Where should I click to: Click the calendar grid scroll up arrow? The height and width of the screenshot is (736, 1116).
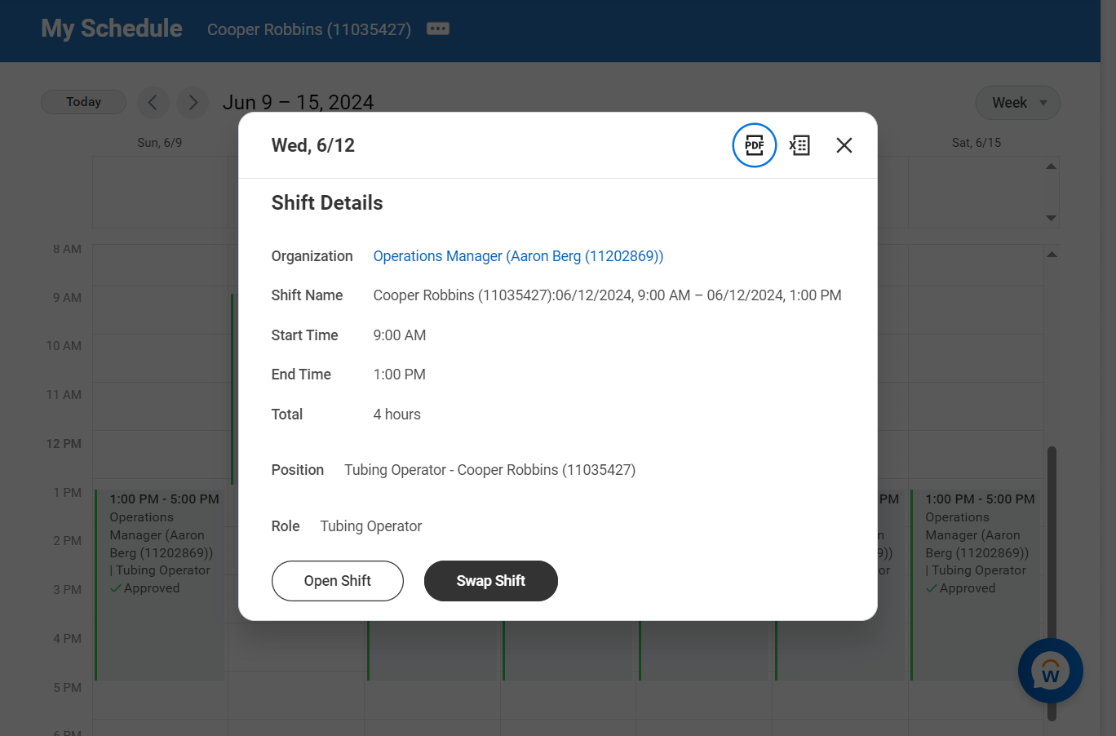coord(1052,255)
